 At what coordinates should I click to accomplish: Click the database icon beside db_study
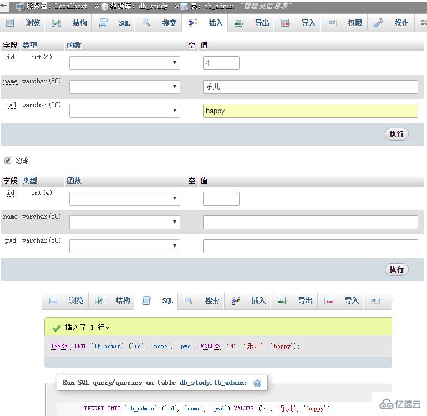[x=105, y=7]
